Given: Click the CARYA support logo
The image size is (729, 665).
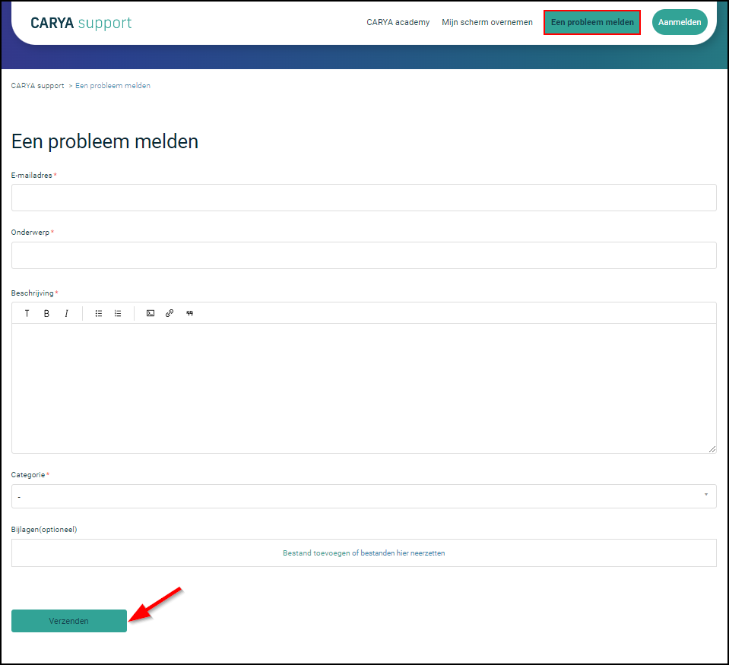Looking at the screenshot, I should (x=81, y=23).
